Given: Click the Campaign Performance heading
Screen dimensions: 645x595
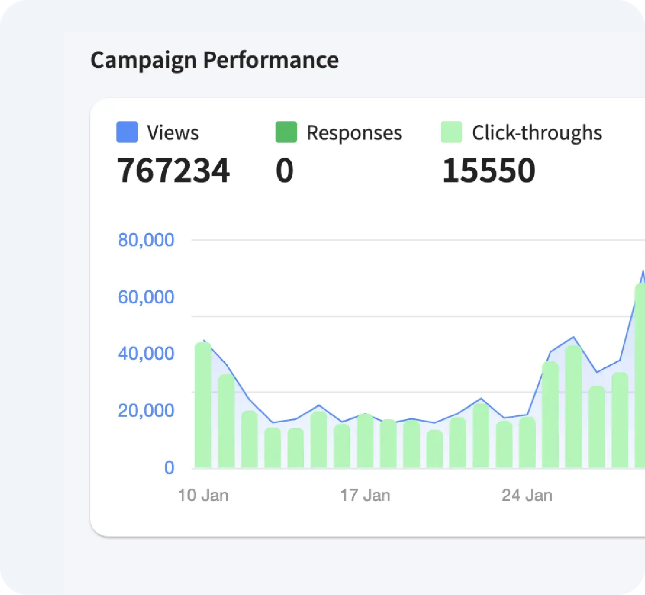Looking at the screenshot, I should [x=214, y=60].
